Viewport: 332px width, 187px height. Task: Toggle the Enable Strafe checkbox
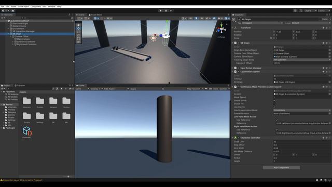[274, 100]
